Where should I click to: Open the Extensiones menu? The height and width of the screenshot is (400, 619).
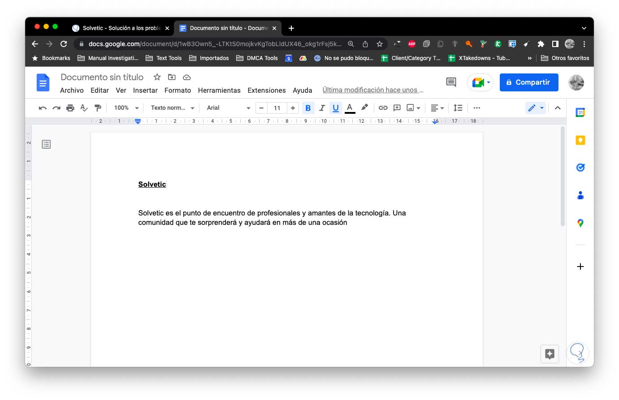pos(267,90)
